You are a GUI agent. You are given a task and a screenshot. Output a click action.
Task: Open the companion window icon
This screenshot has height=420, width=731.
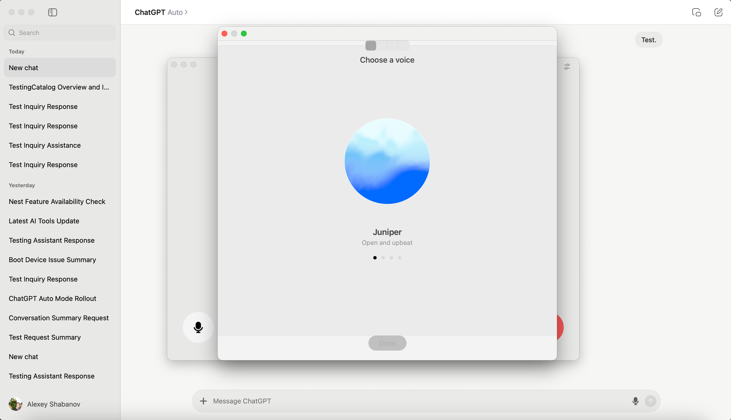coord(696,12)
